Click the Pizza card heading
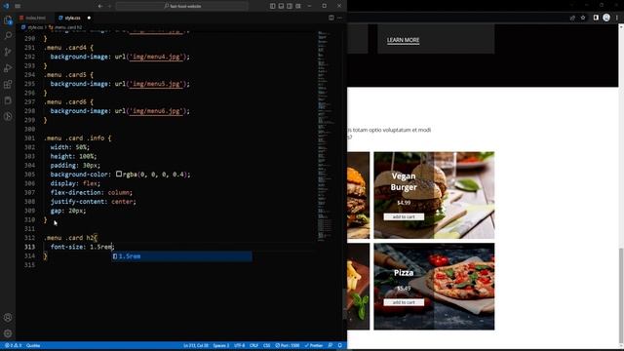The image size is (624, 351). coord(404,273)
